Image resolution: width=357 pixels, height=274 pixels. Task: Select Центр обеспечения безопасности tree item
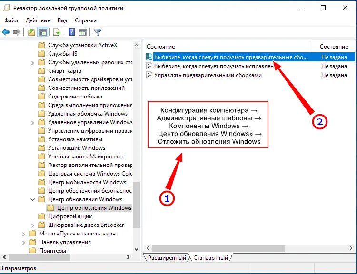[90, 191]
